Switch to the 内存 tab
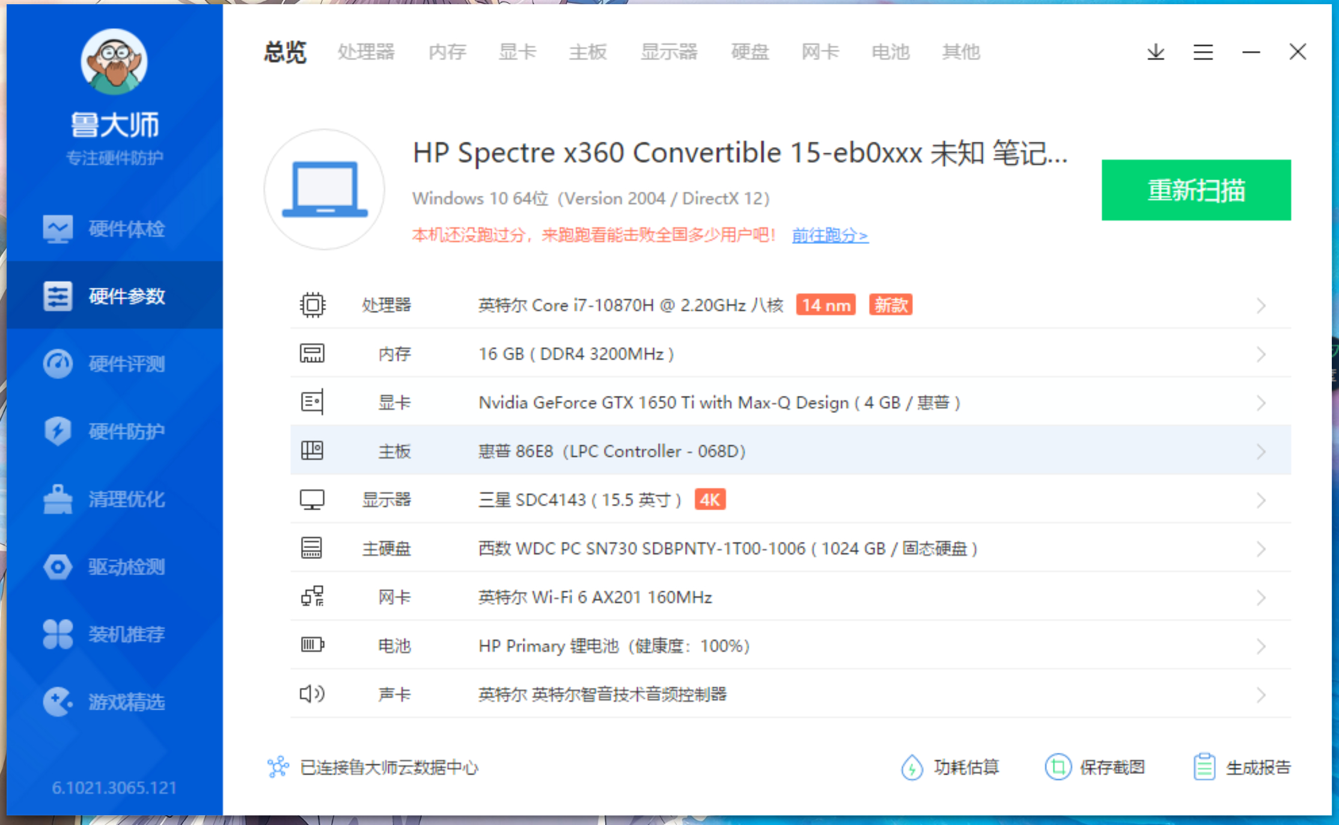Image resolution: width=1339 pixels, height=825 pixels. [x=447, y=52]
